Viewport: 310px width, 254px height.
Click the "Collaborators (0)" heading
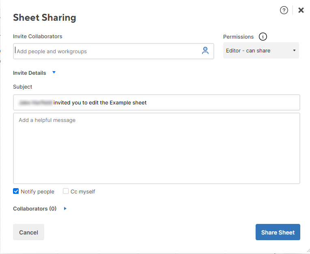(34, 208)
